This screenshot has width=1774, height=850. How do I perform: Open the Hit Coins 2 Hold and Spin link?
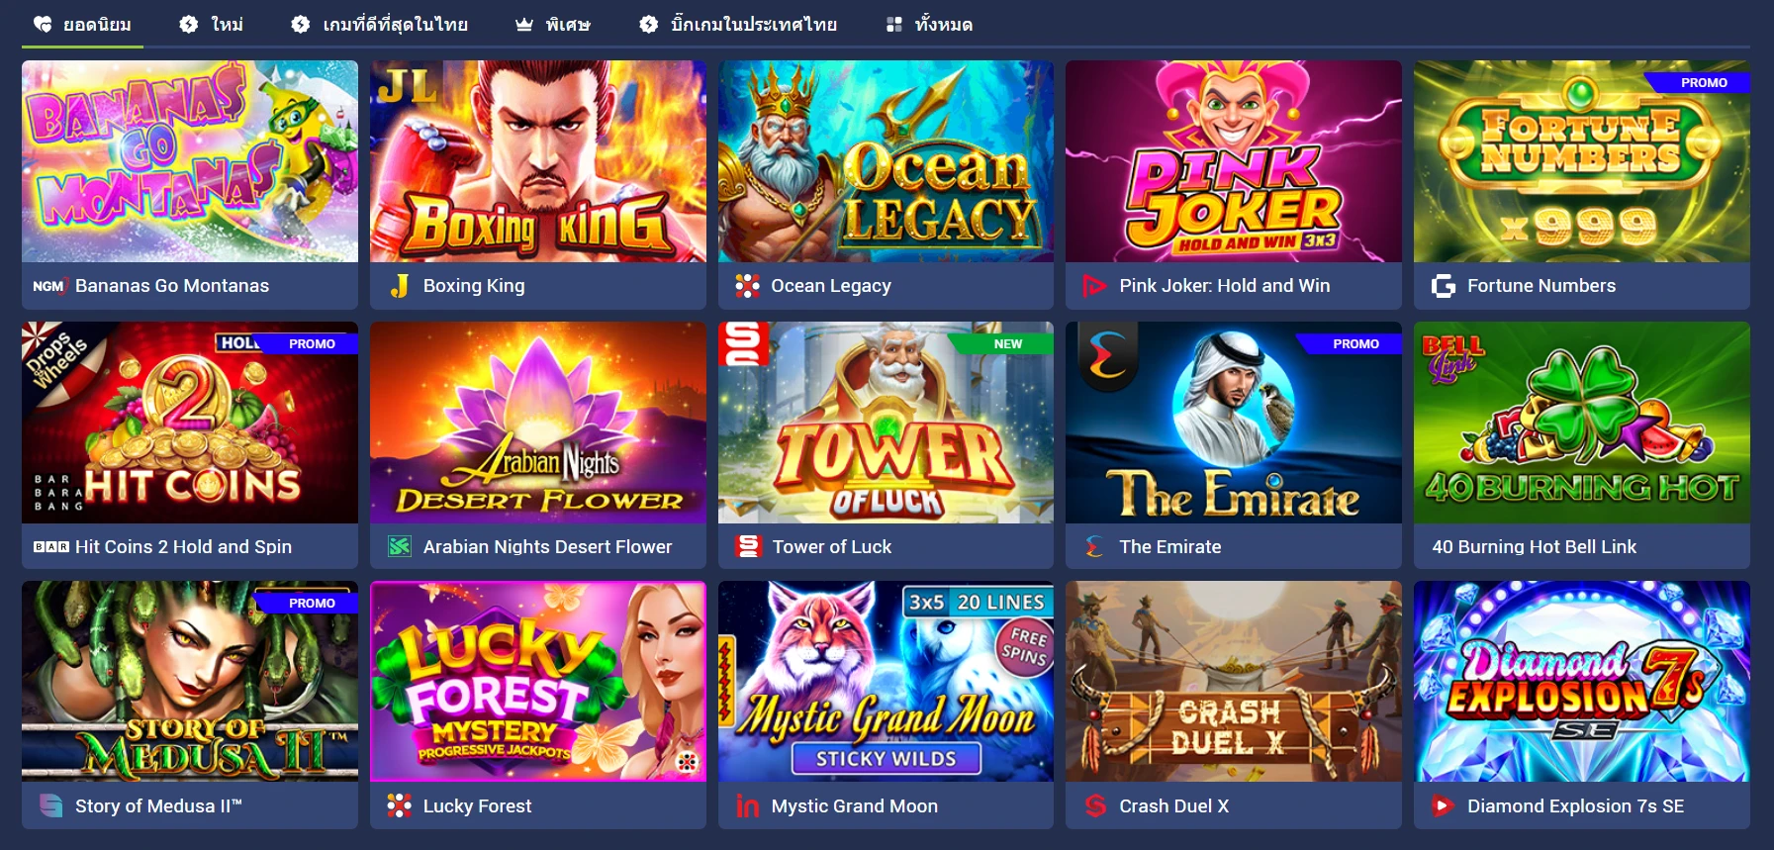(183, 546)
